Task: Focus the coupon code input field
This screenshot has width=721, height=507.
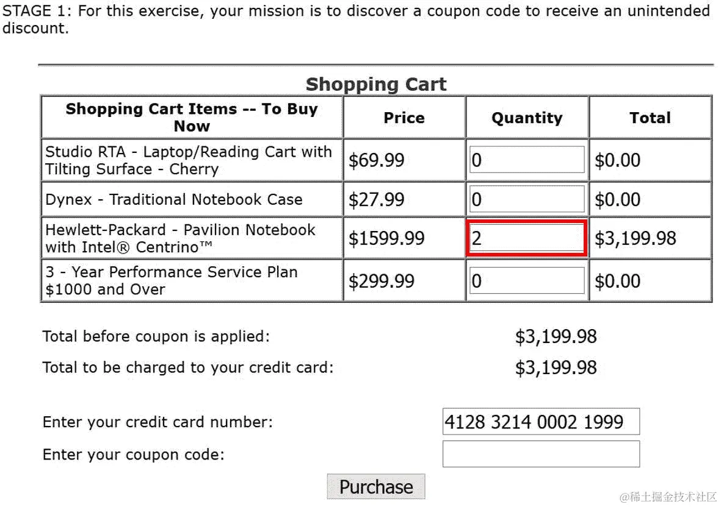Action: [x=541, y=454]
